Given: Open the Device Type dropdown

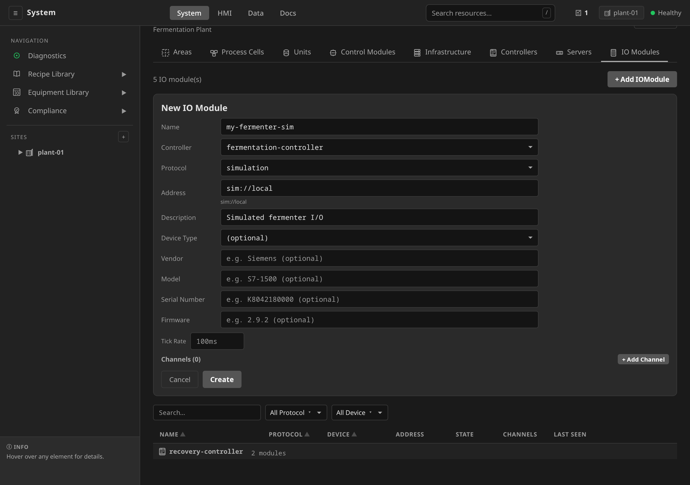Looking at the screenshot, I should click(379, 238).
